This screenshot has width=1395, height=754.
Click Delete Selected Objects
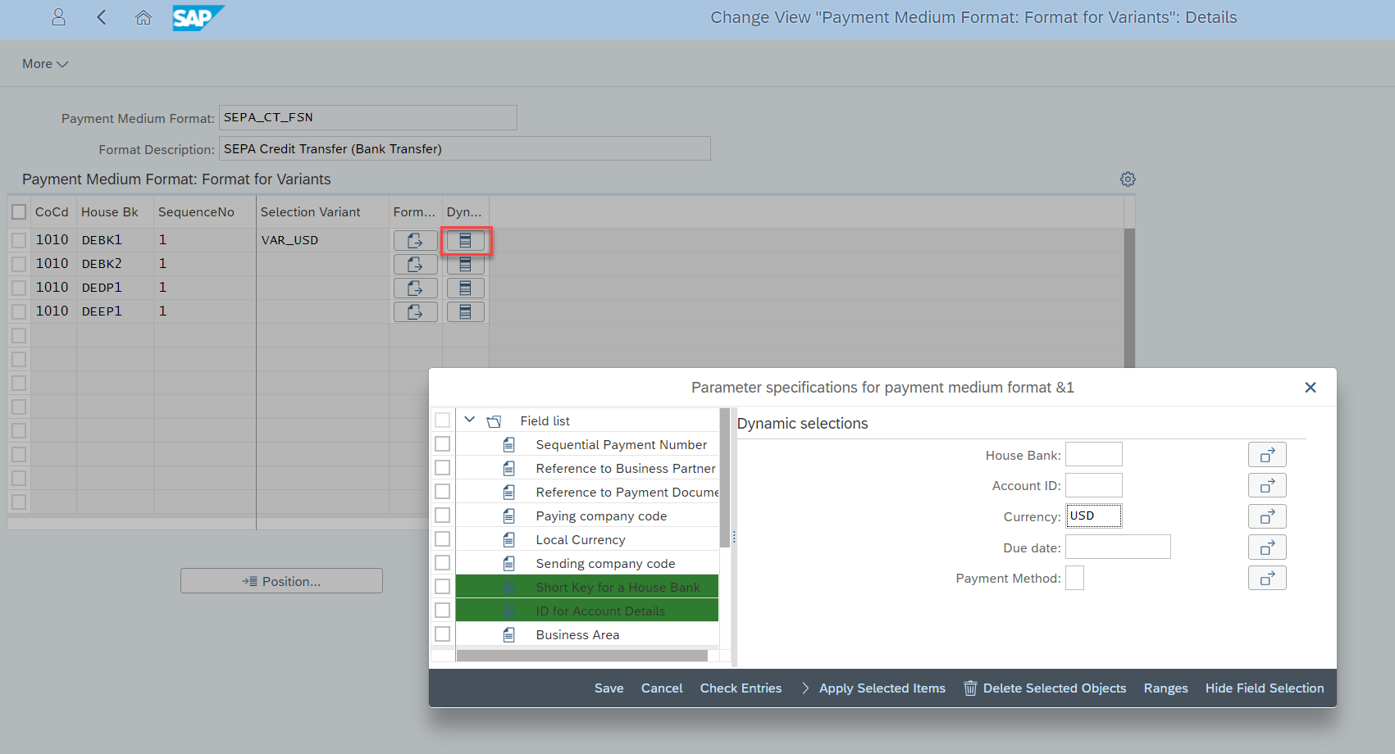pos(1045,688)
